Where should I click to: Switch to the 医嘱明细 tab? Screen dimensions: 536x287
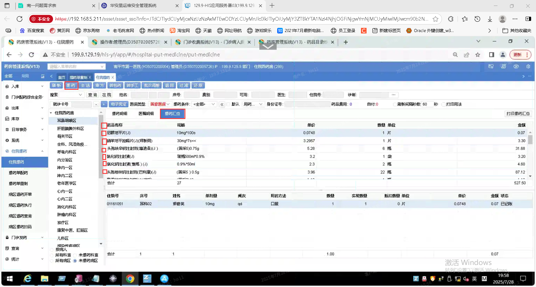(x=146, y=113)
